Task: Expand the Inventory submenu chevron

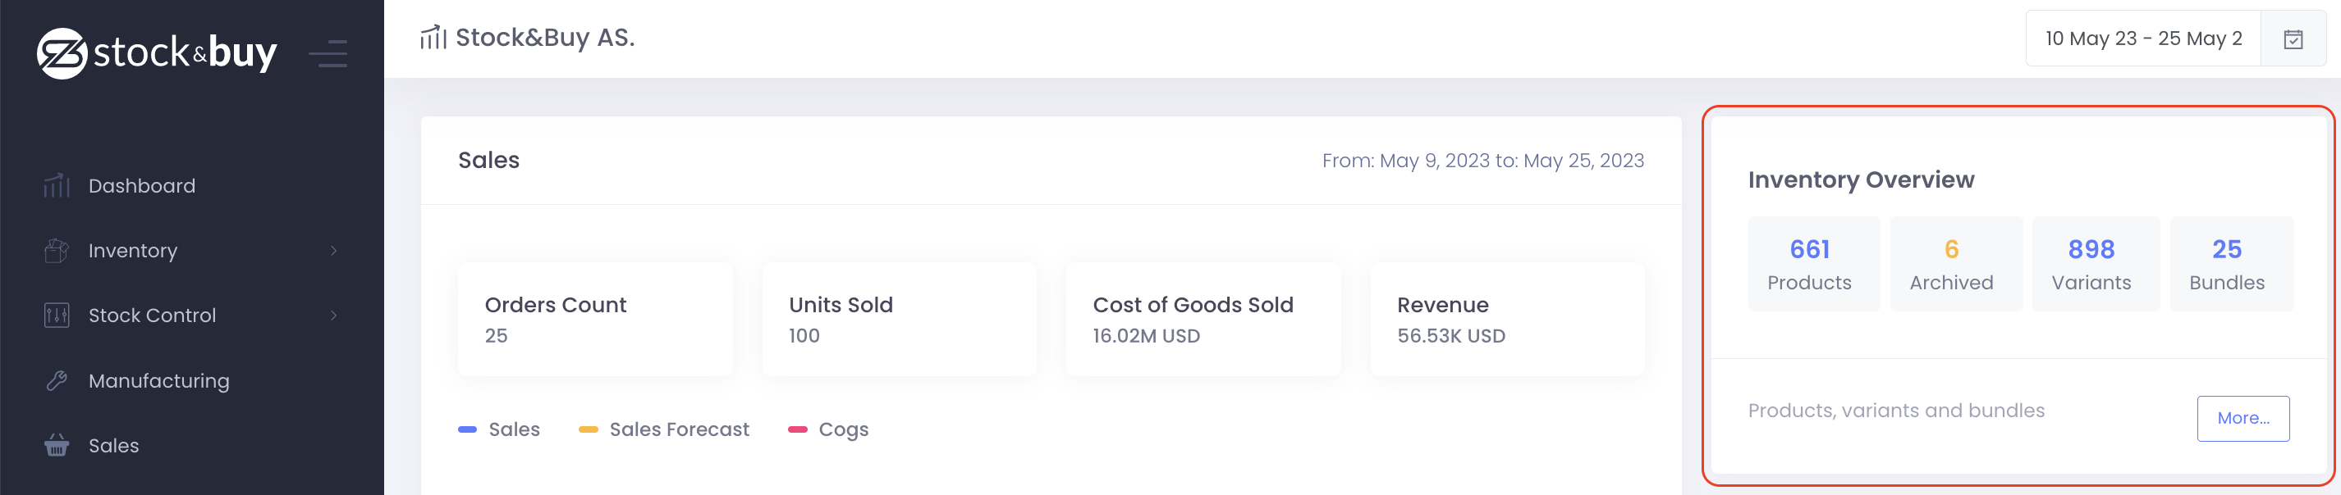Action: point(333,250)
